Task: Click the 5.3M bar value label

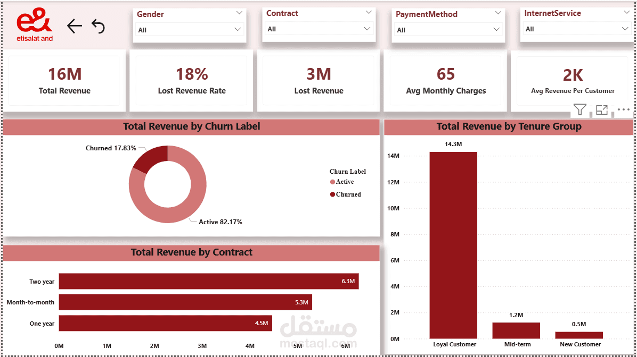Action: [x=301, y=302]
